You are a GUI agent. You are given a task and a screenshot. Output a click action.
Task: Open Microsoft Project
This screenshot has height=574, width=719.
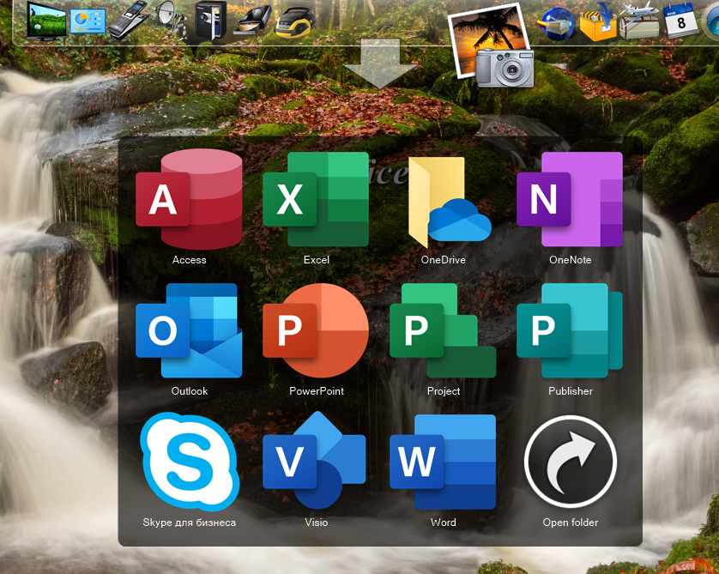point(443,330)
